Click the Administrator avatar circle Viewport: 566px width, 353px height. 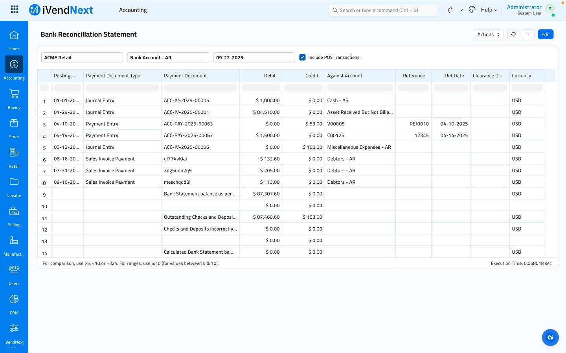click(x=550, y=9)
